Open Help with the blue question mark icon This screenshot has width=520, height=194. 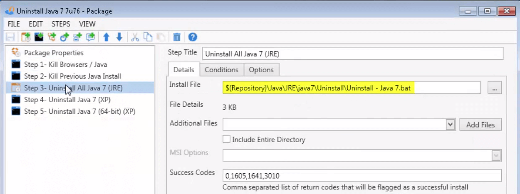193,37
